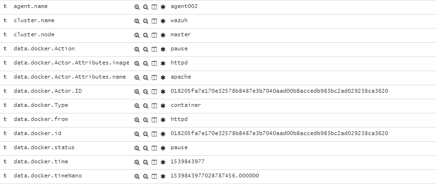Viewport: 436px width, 184px height.
Task: Filter for value on agent.name row
Action: [137, 7]
